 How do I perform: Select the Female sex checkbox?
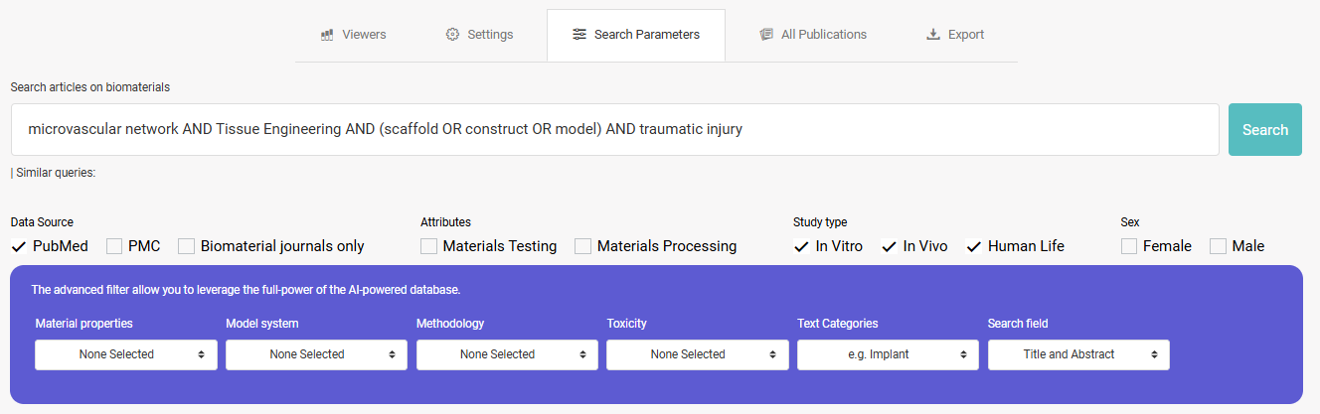[x=1129, y=246]
